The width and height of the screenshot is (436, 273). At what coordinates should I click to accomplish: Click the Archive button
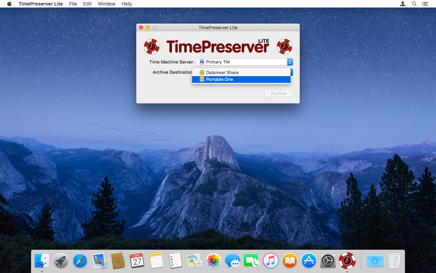pyautogui.click(x=278, y=93)
